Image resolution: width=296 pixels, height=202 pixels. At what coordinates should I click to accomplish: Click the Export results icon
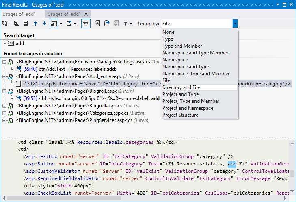[69, 24]
